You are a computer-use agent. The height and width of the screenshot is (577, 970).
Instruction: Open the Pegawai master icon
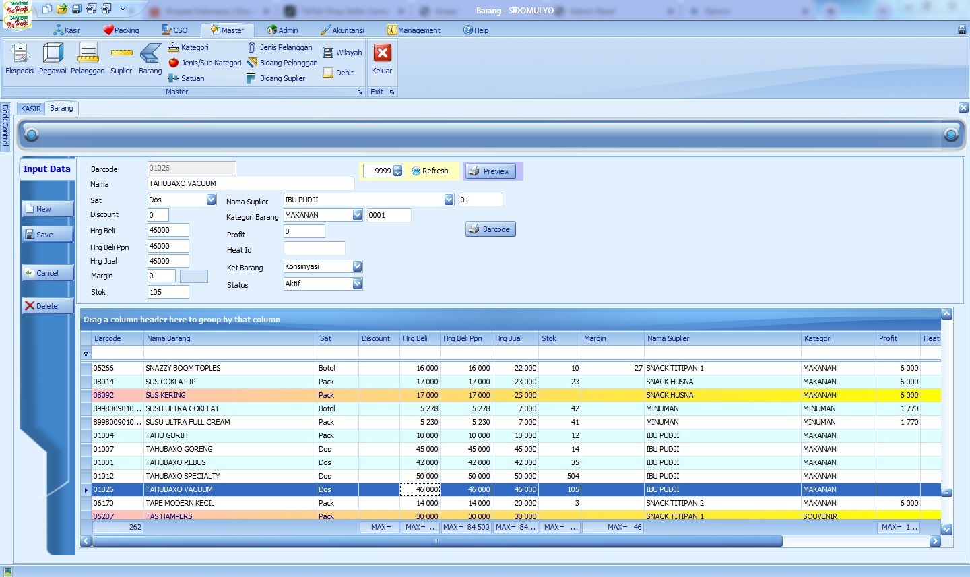(x=53, y=54)
